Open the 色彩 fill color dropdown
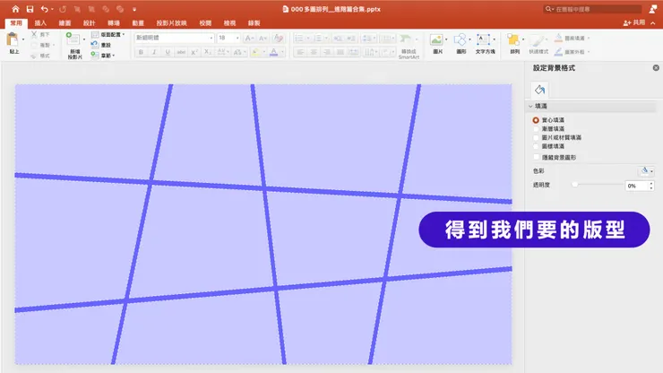 pos(646,171)
